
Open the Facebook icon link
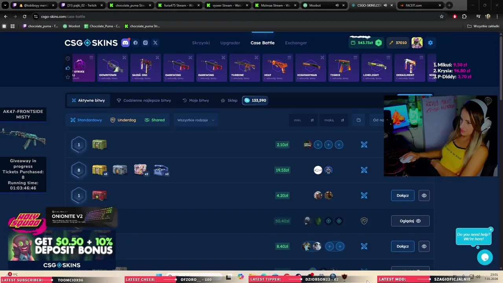136,43
